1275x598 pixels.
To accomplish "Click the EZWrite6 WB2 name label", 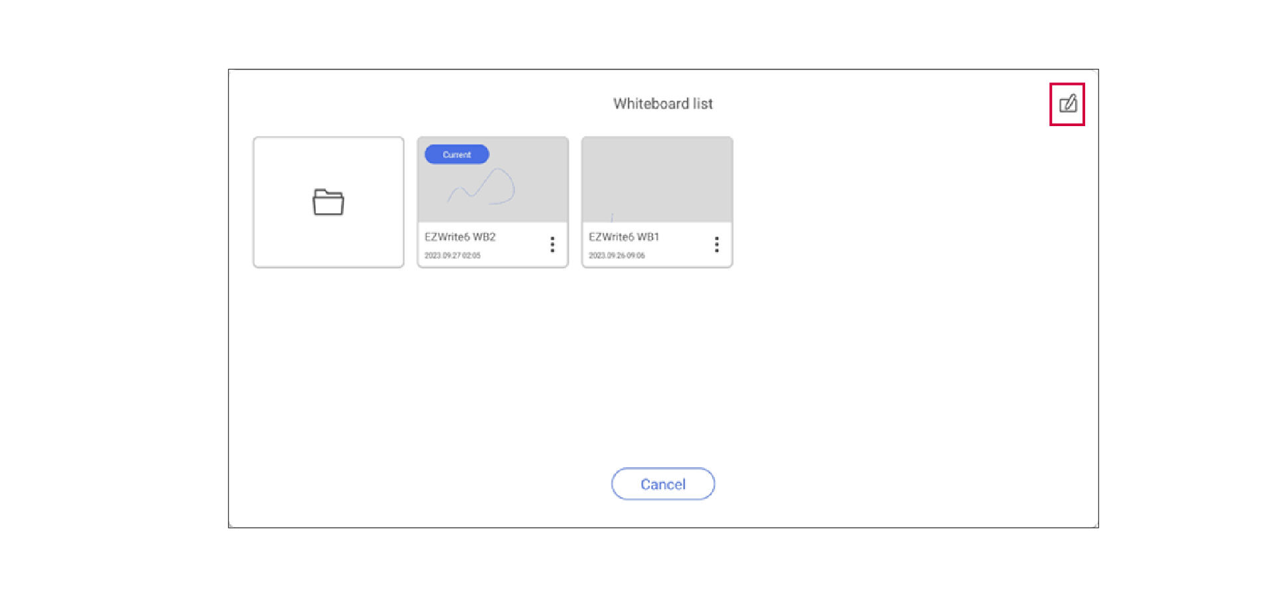I will point(460,237).
